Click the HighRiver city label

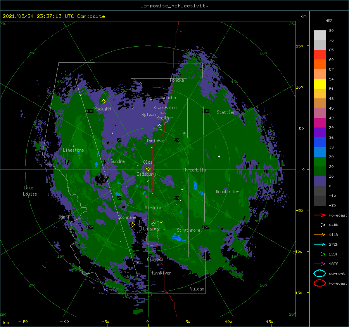[161, 273]
